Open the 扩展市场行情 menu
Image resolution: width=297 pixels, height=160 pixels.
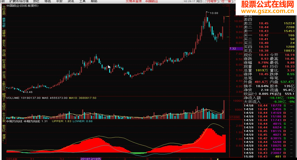pyautogui.click(x=19, y=1)
